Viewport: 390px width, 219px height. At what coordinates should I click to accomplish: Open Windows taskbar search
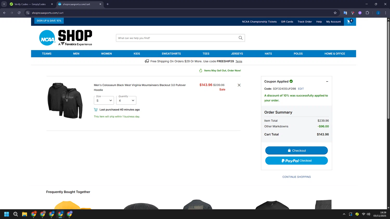coord(16,214)
